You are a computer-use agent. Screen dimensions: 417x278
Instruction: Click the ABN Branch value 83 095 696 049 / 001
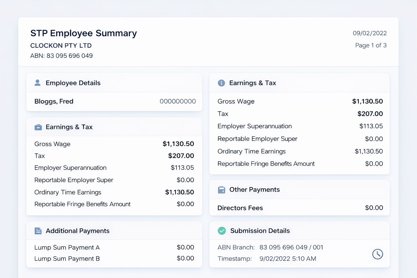pyautogui.click(x=291, y=247)
